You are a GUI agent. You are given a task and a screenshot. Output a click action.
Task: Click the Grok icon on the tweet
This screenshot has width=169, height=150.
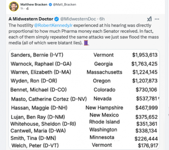pos(149,19)
